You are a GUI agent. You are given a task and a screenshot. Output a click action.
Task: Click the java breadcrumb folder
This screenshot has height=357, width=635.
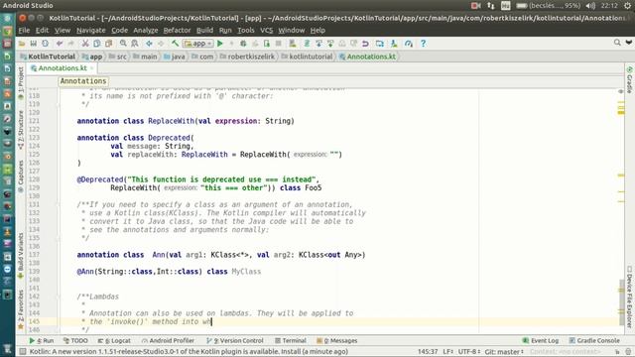coord(175,57)
